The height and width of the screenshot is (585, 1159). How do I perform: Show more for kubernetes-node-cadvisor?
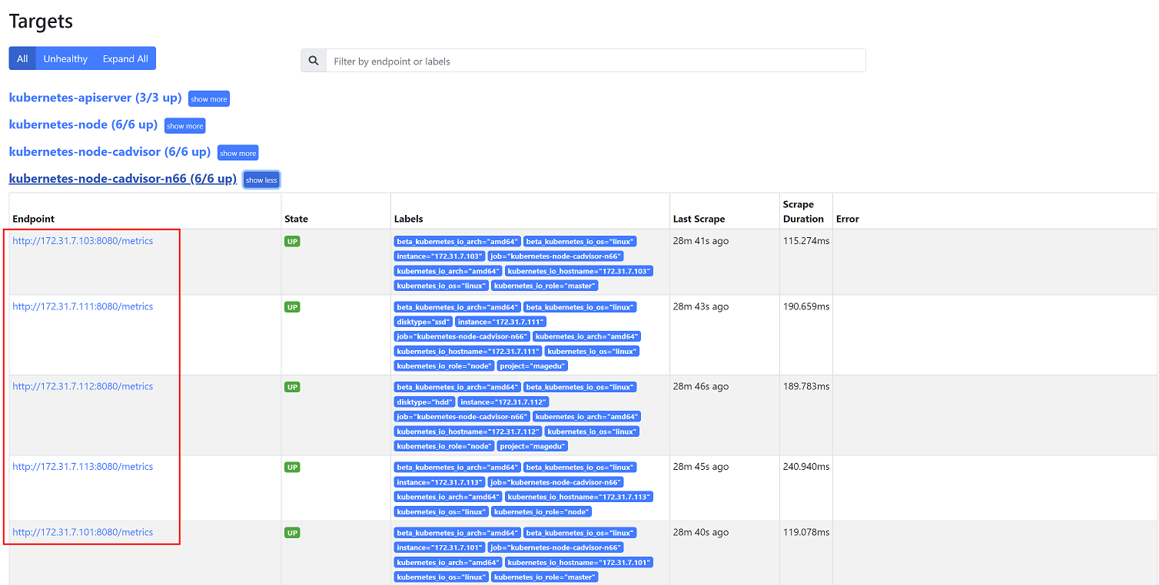point(238,153)
